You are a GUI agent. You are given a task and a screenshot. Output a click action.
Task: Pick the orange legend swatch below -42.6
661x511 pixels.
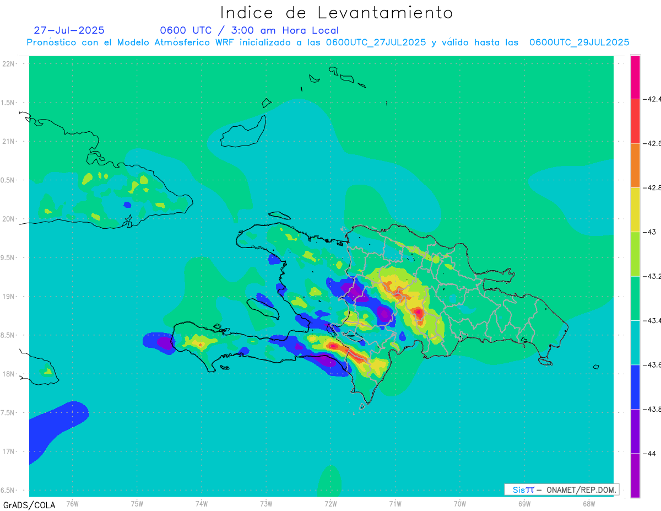coord(635,165)
